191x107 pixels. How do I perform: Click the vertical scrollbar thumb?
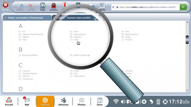(187, 40)
